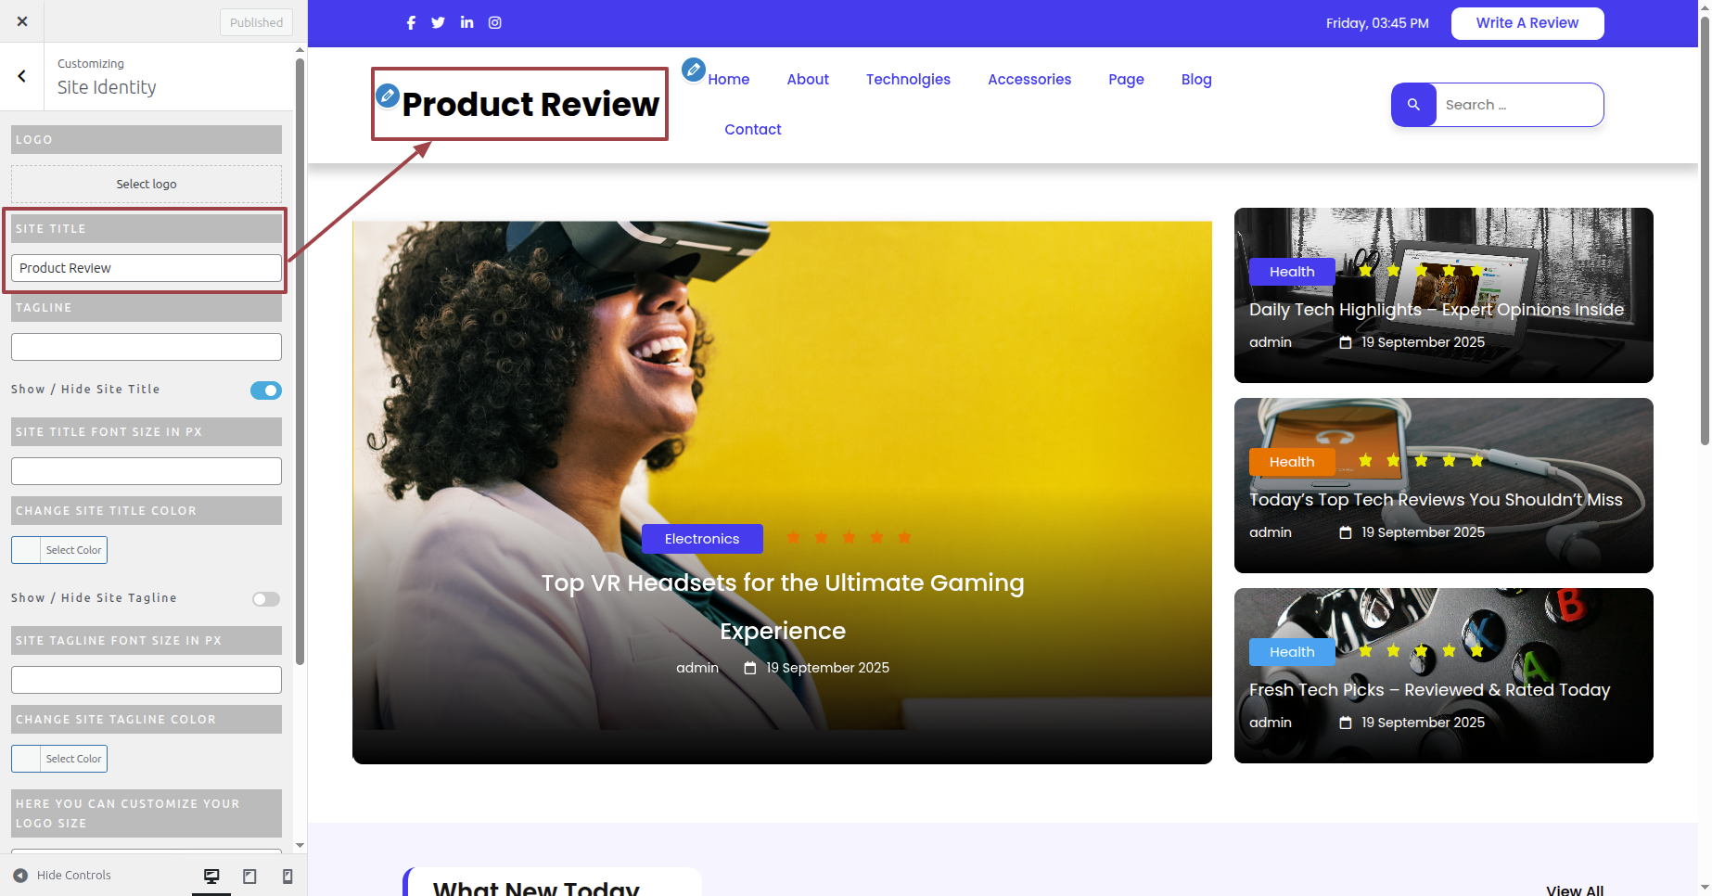This screenshot has width=1712, height=896.
Task: Open the Twitter social link icon
Action: coord(438,23)
